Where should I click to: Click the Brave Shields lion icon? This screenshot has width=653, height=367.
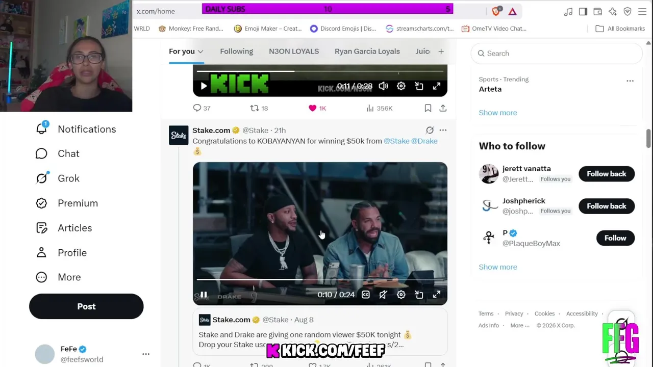tap(496, 11)
